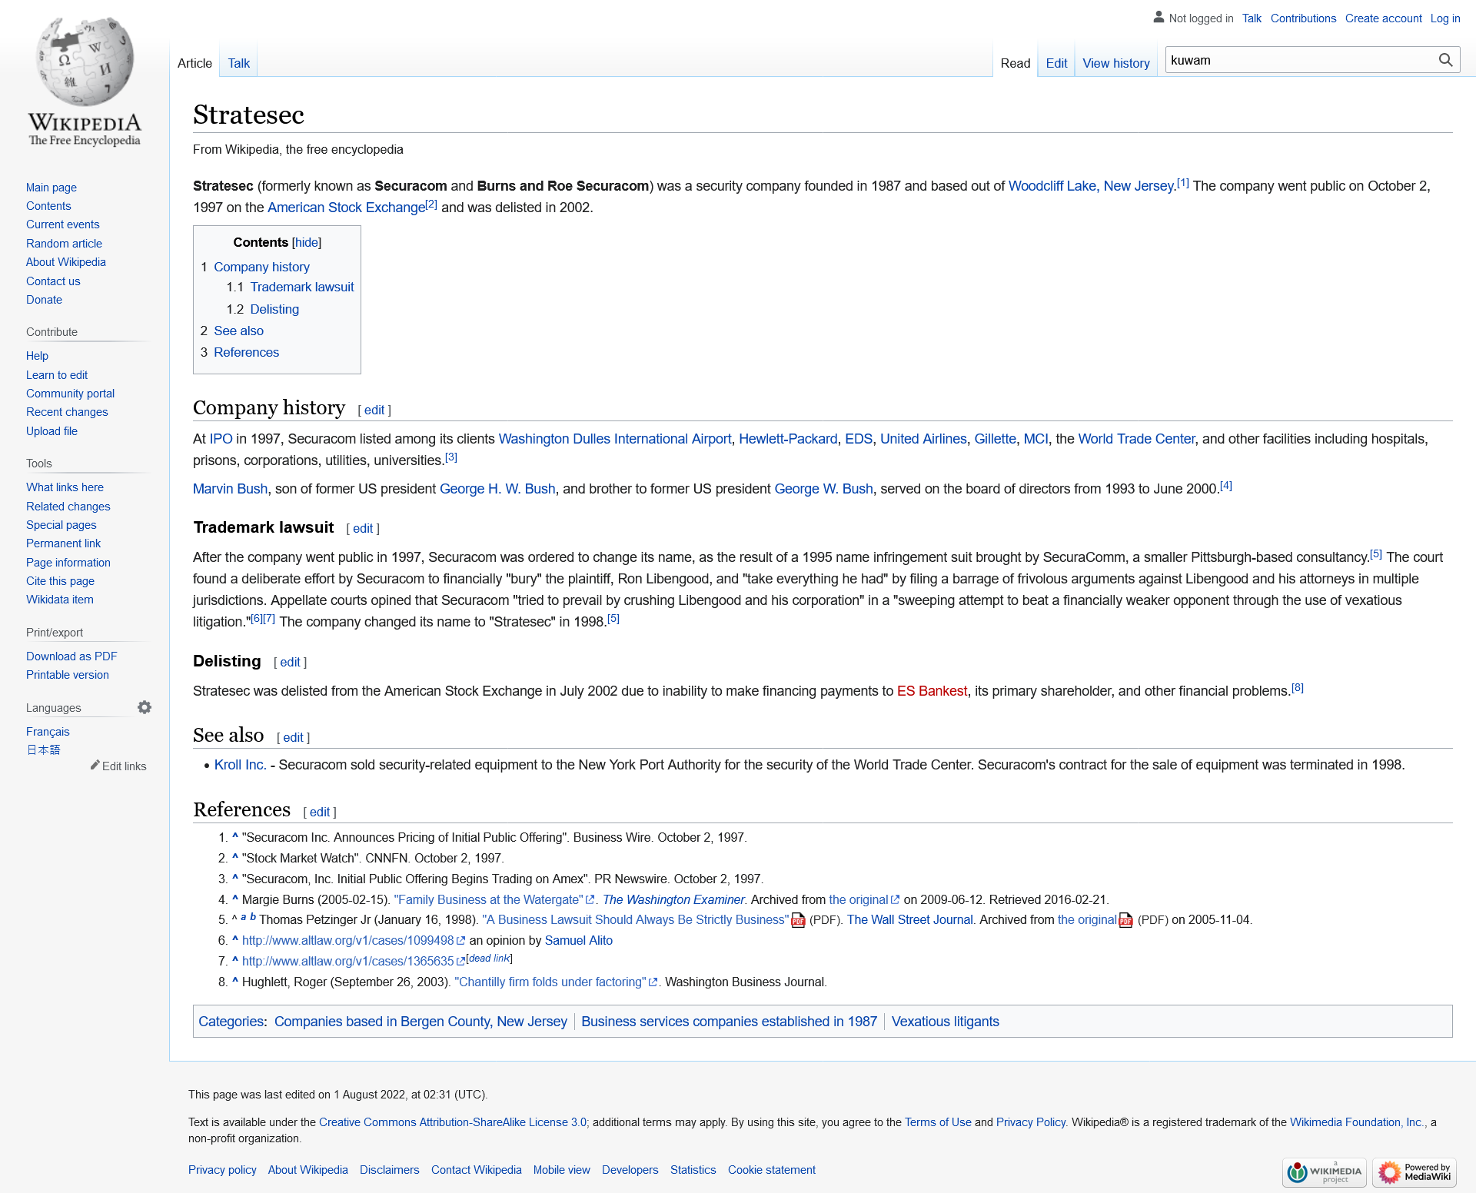This screenshot has height=1193, width=1476.
Task: Open PDF icon beside Business Lawsuit reference
Action: 798,920
